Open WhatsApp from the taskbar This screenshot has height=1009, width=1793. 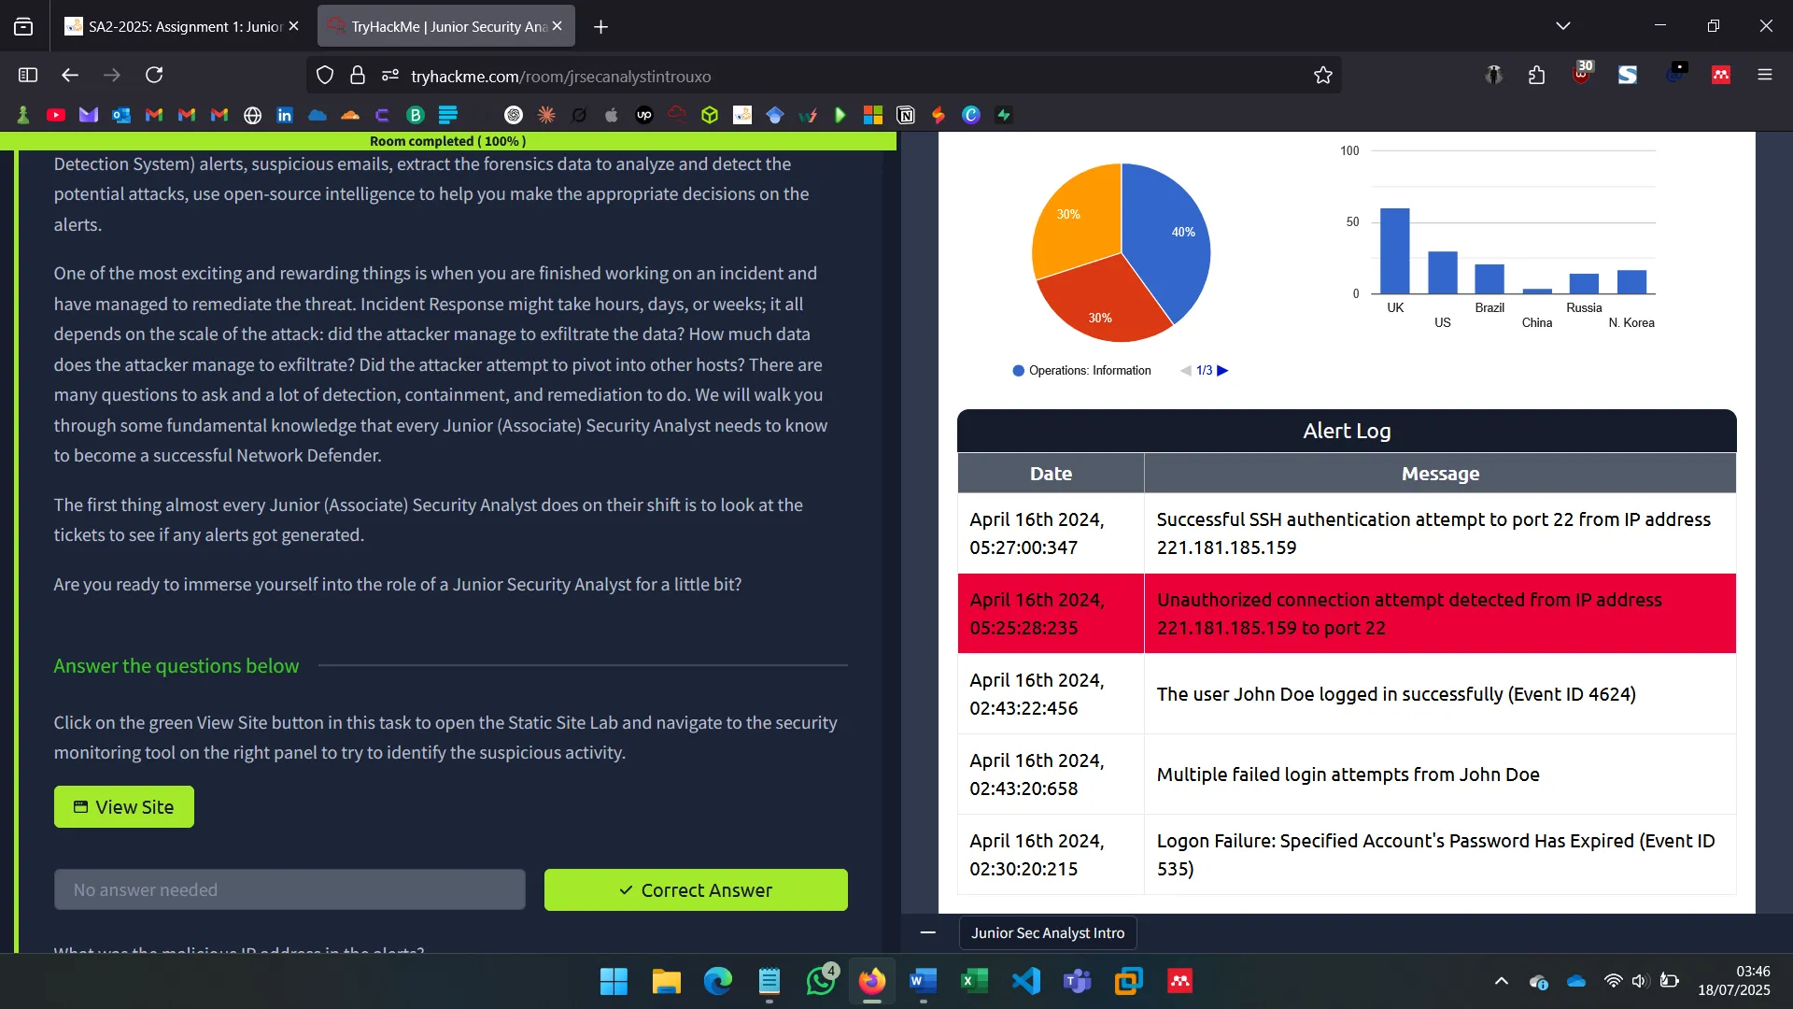pos(820,981)
